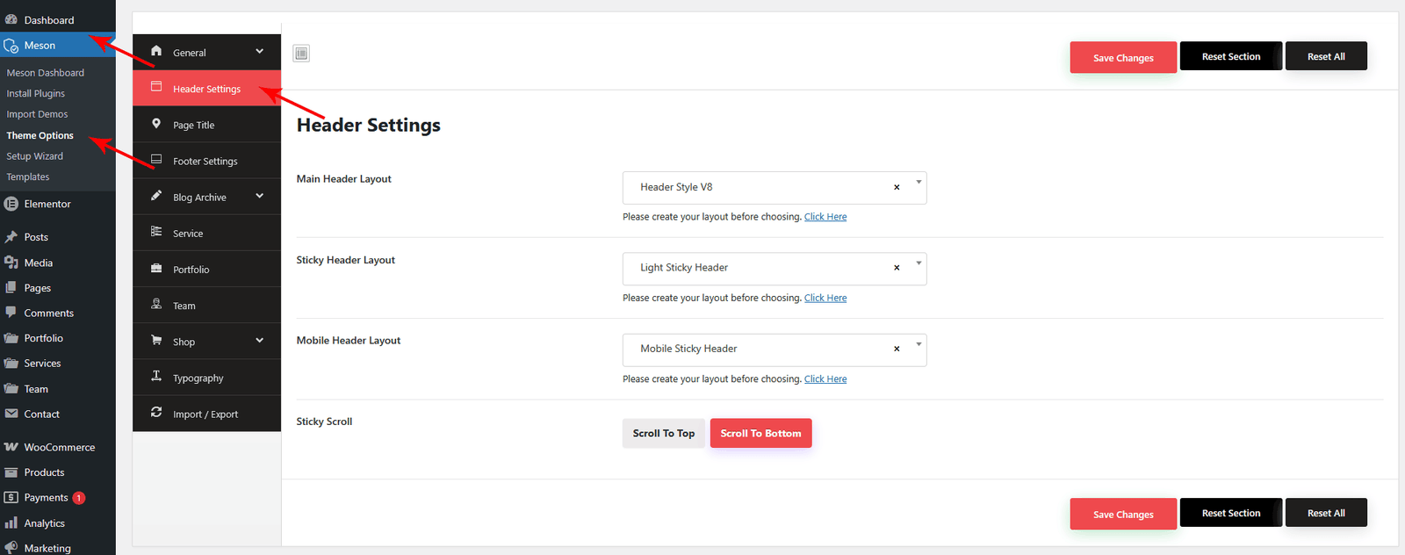Click the Import / Export refresh icon
This screenshot has width=1405, height=555.
pyautogui.click(x=156, y=413)
